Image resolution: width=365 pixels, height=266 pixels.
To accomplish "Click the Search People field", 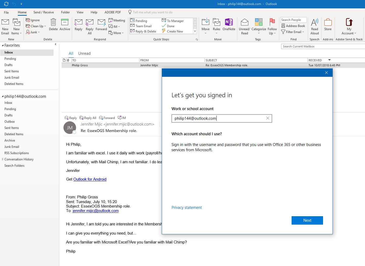I will coord(293,20).
